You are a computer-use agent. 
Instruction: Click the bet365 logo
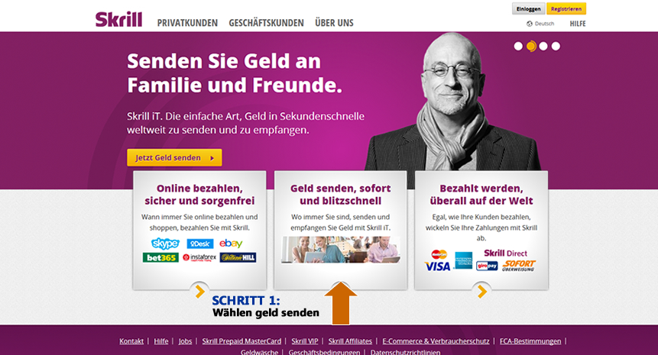click(x=160, y=257)
